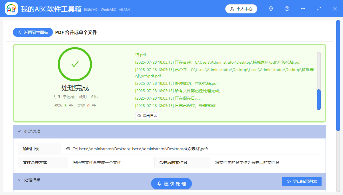Collapse the 处理结果 section
This screenshot has width=343, height=195.
tap(19, 180)
